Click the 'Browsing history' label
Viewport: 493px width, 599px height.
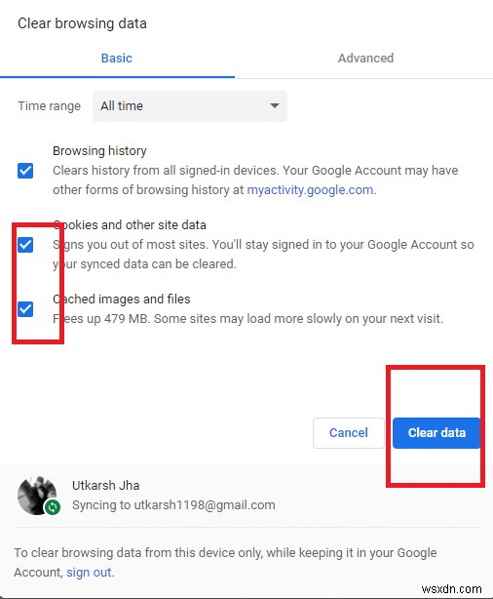99,151
